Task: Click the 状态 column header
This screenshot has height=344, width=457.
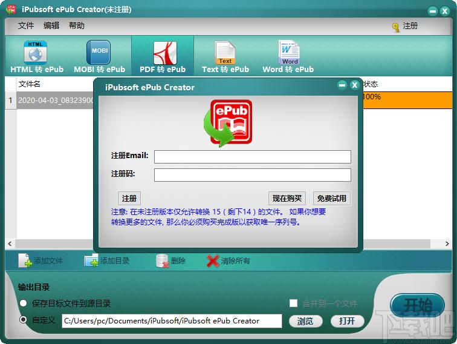Action: click(371, 84)
